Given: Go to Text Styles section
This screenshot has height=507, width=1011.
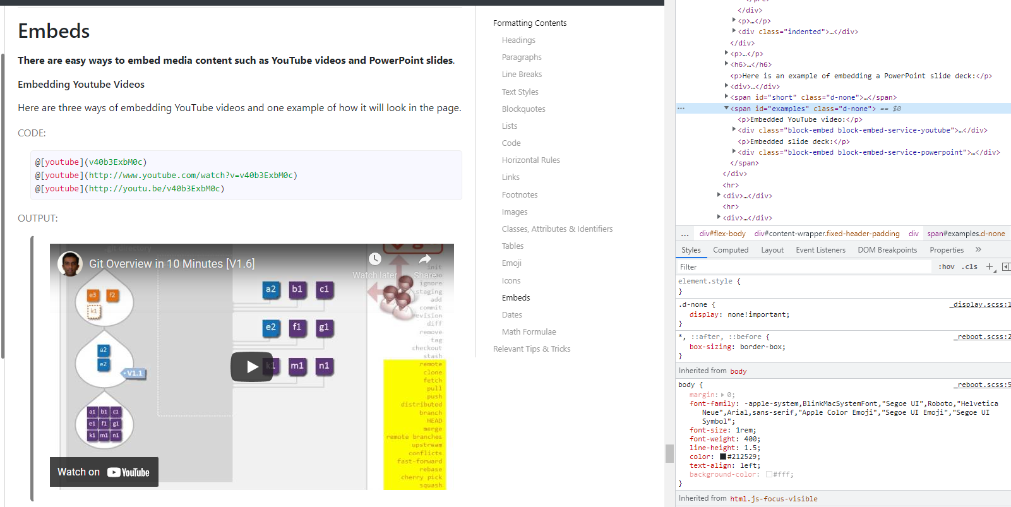Looking at the screenshot, I should (520, 92).
